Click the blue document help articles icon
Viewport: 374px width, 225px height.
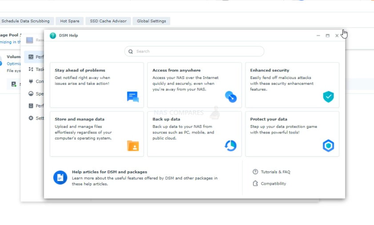point(60,178)
